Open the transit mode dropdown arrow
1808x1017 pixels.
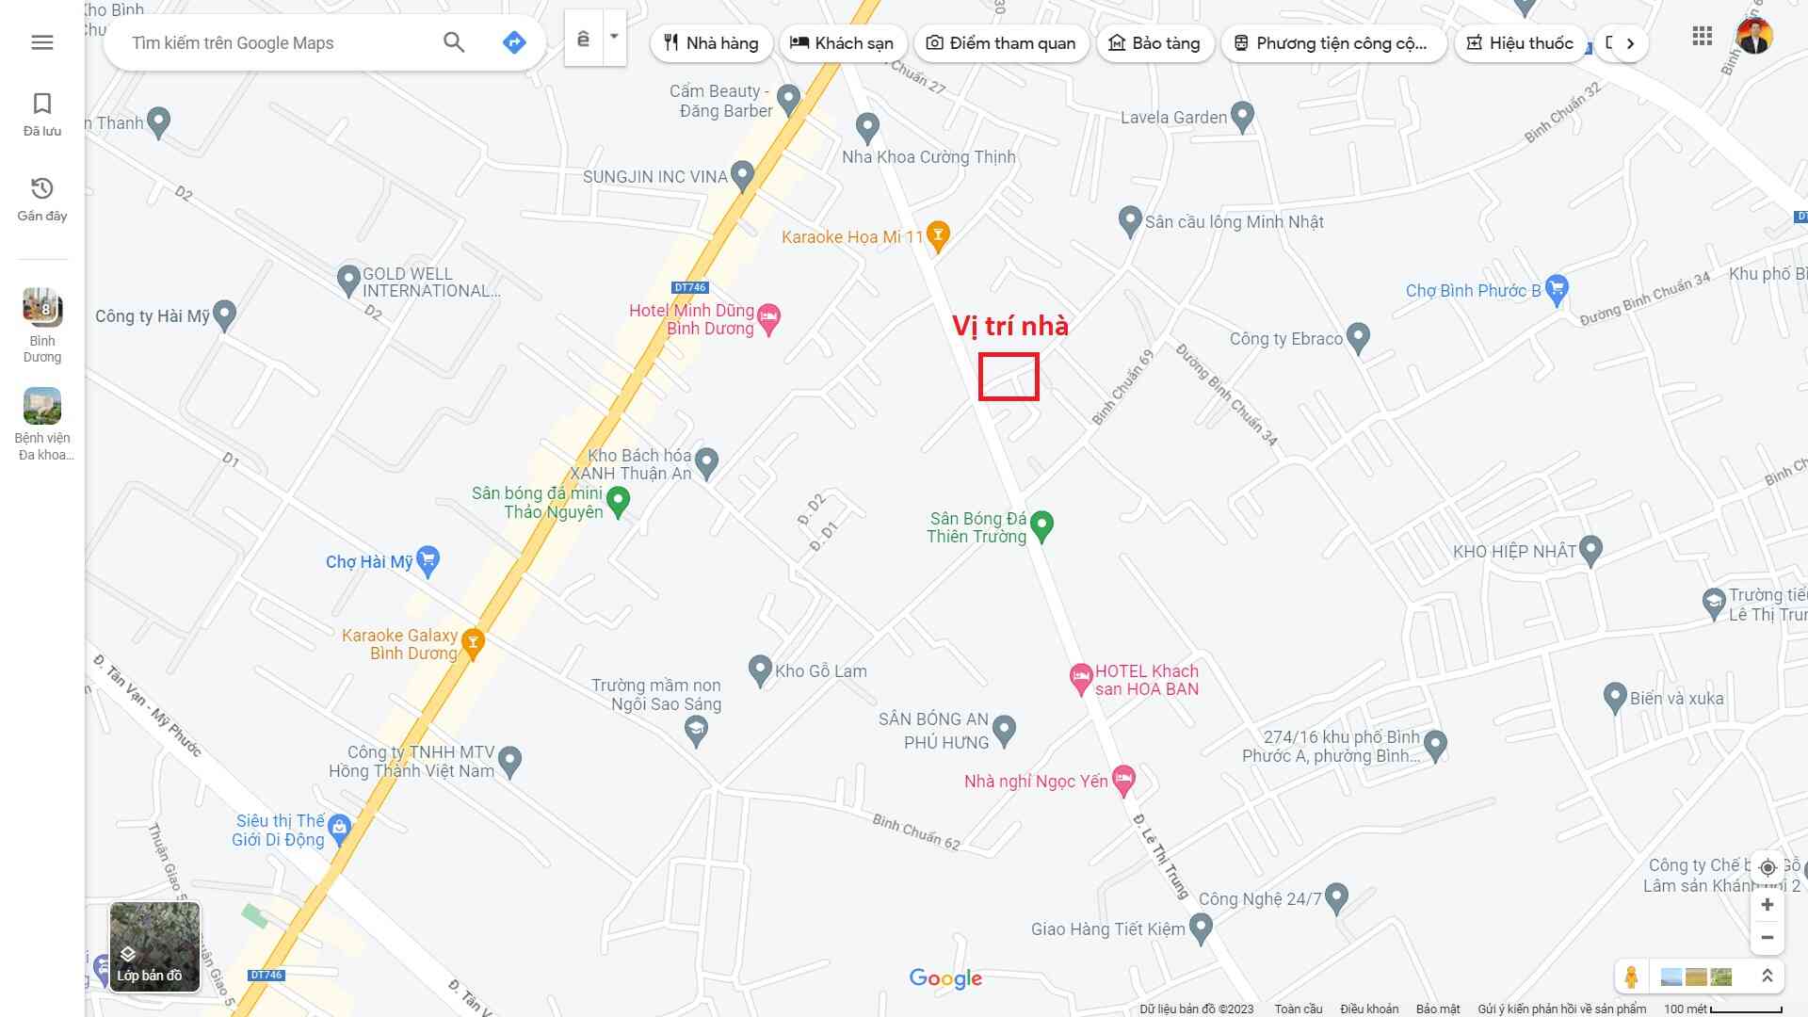pyautogui.click(x=614, y=38)
